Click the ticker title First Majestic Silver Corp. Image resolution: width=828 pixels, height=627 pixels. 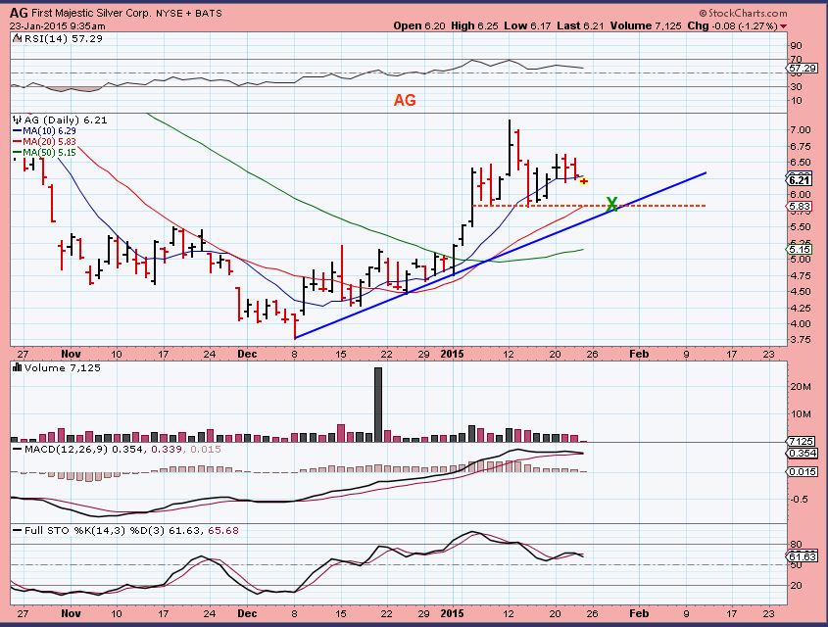(x=91, y=13)
